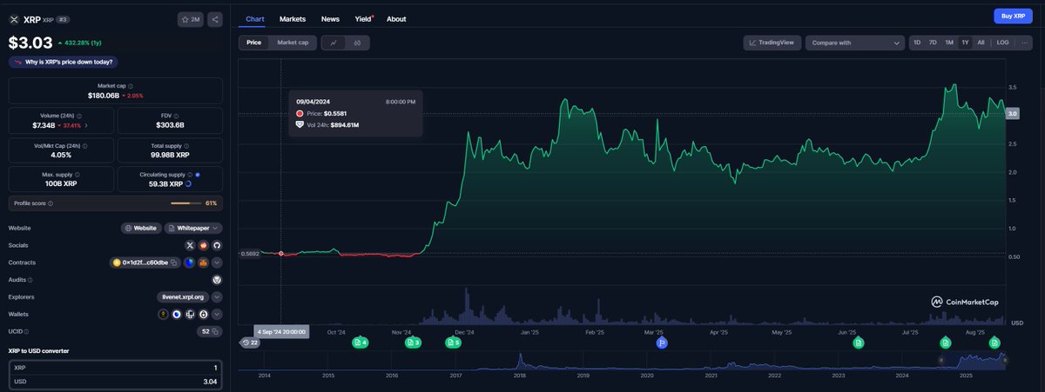Expand the Whitepaper dropdown
Image resolution: width=1045 pixels, height=392 pixels.
193,228
